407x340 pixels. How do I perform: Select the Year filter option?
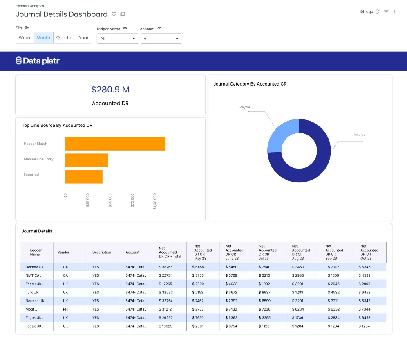(x=84, y=38)
